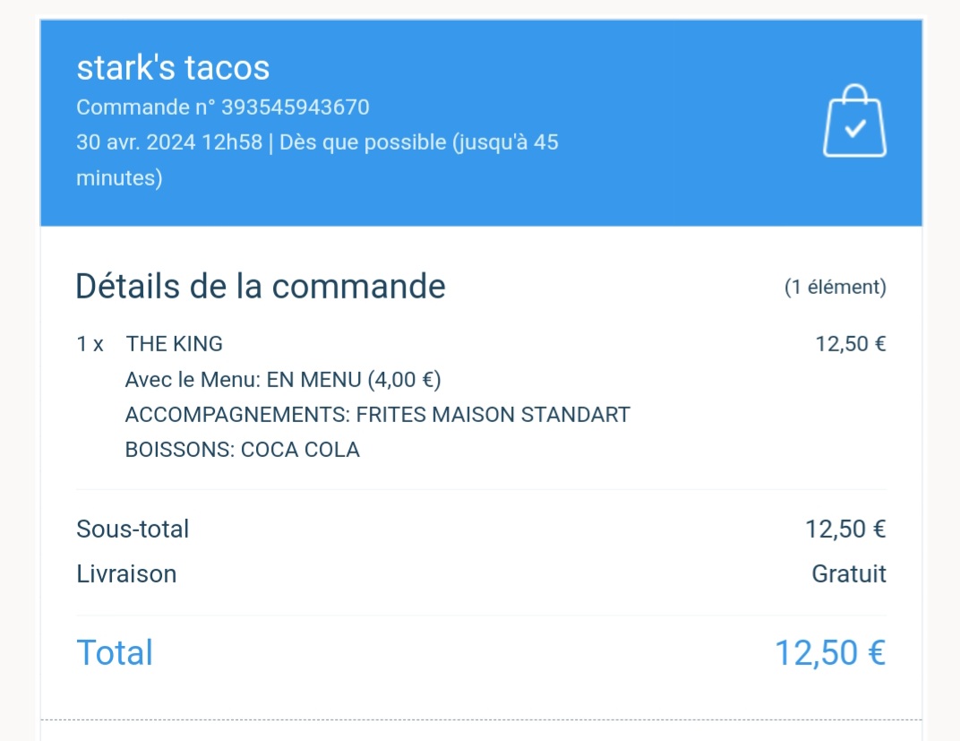Click the Sous-total label
Viewport: 960px width, 741px height.
coord(133,530)
